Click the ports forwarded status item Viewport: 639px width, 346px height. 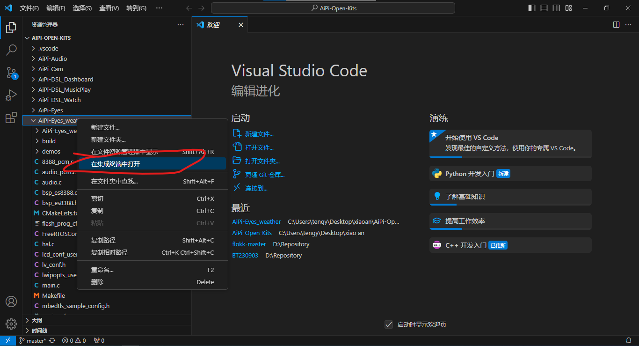pos(99,341)
